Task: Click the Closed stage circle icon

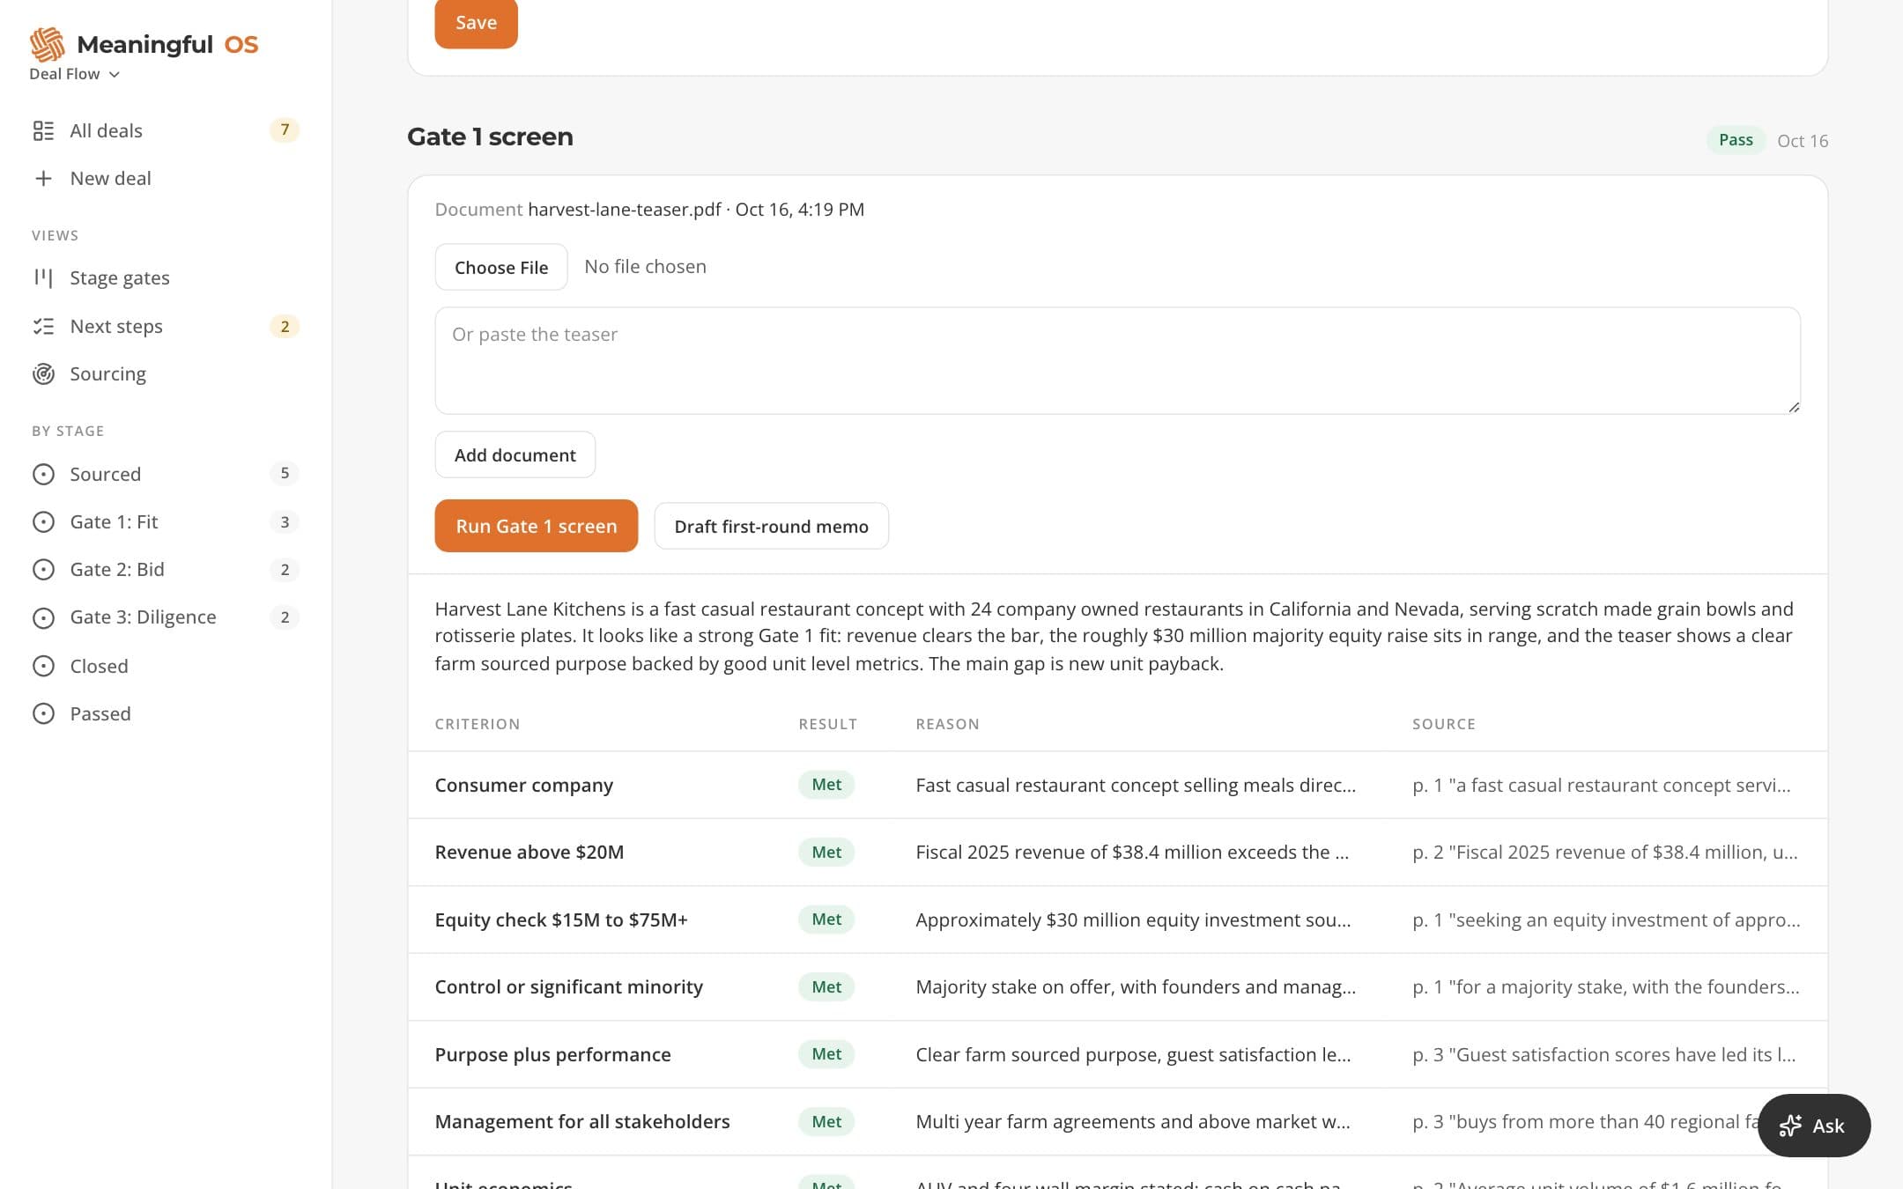Action: [43, 666]
